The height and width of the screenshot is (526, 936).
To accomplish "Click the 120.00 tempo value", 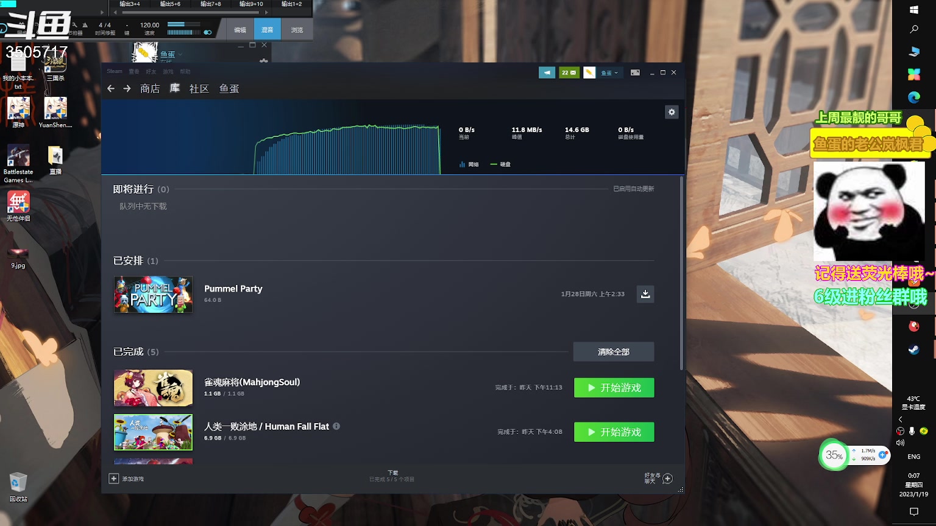I will pyautogui.click(x=149, y=26).
